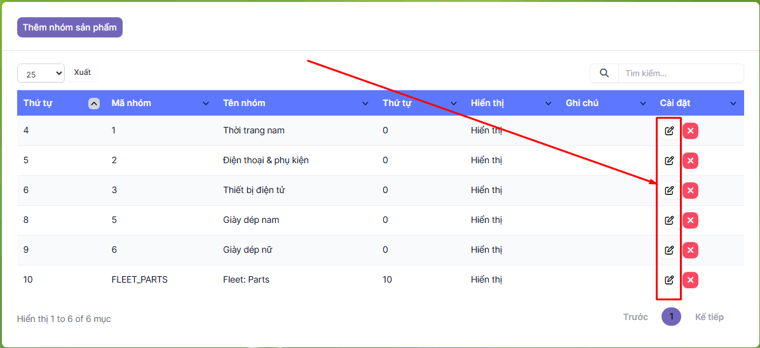Open the Tên nhóm column sort chevron
This screenshot has width=760, height=348.
365,104
